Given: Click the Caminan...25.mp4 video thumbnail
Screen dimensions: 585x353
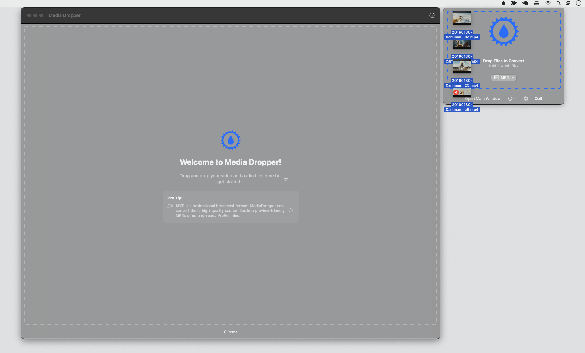Looking at the screenshot, I should [462, 66].
